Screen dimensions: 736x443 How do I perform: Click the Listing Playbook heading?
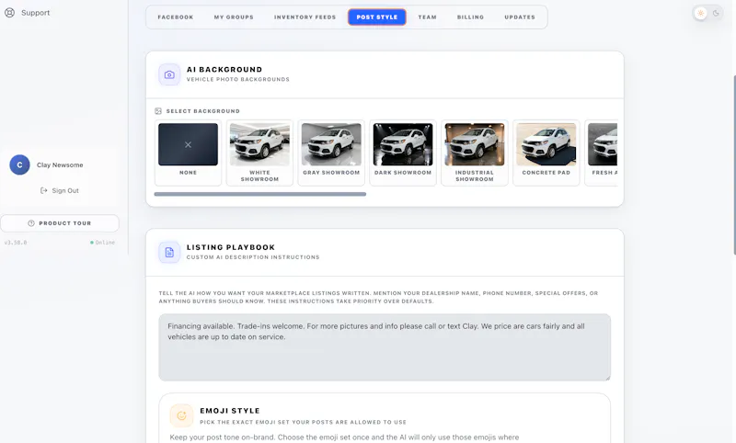pos(231,247)
